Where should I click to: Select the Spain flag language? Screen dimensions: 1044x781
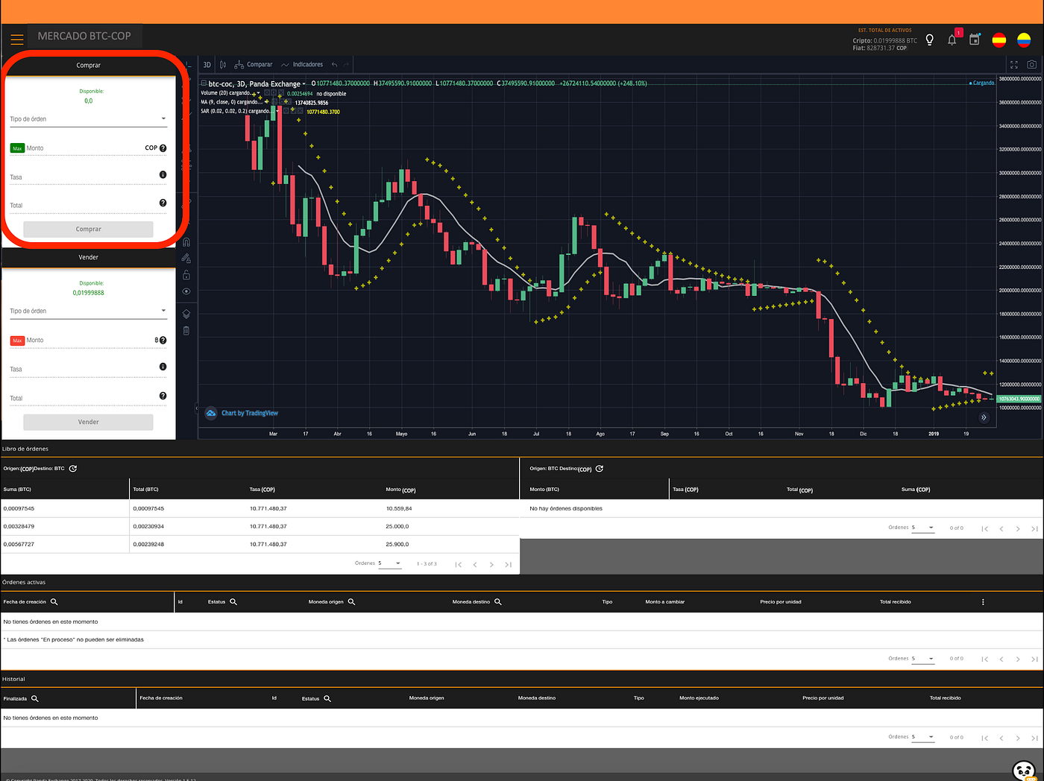(999, 40)
